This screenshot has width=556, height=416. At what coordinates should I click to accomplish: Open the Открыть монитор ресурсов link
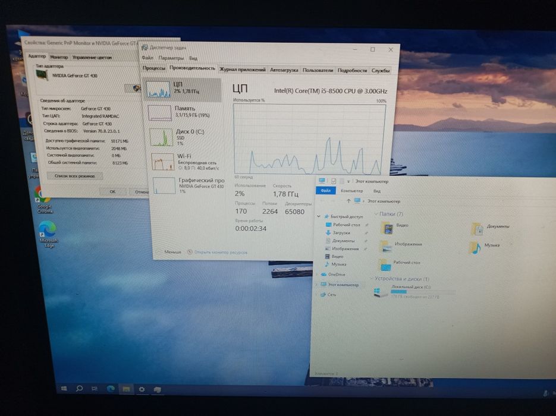221,253
